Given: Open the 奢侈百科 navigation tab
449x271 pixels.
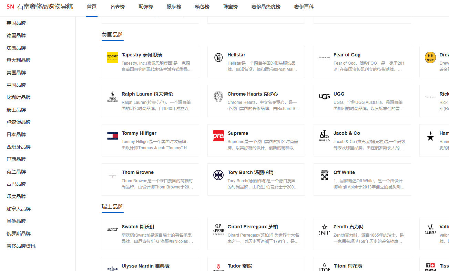Looking at the screenshot, I should (304, 7).
